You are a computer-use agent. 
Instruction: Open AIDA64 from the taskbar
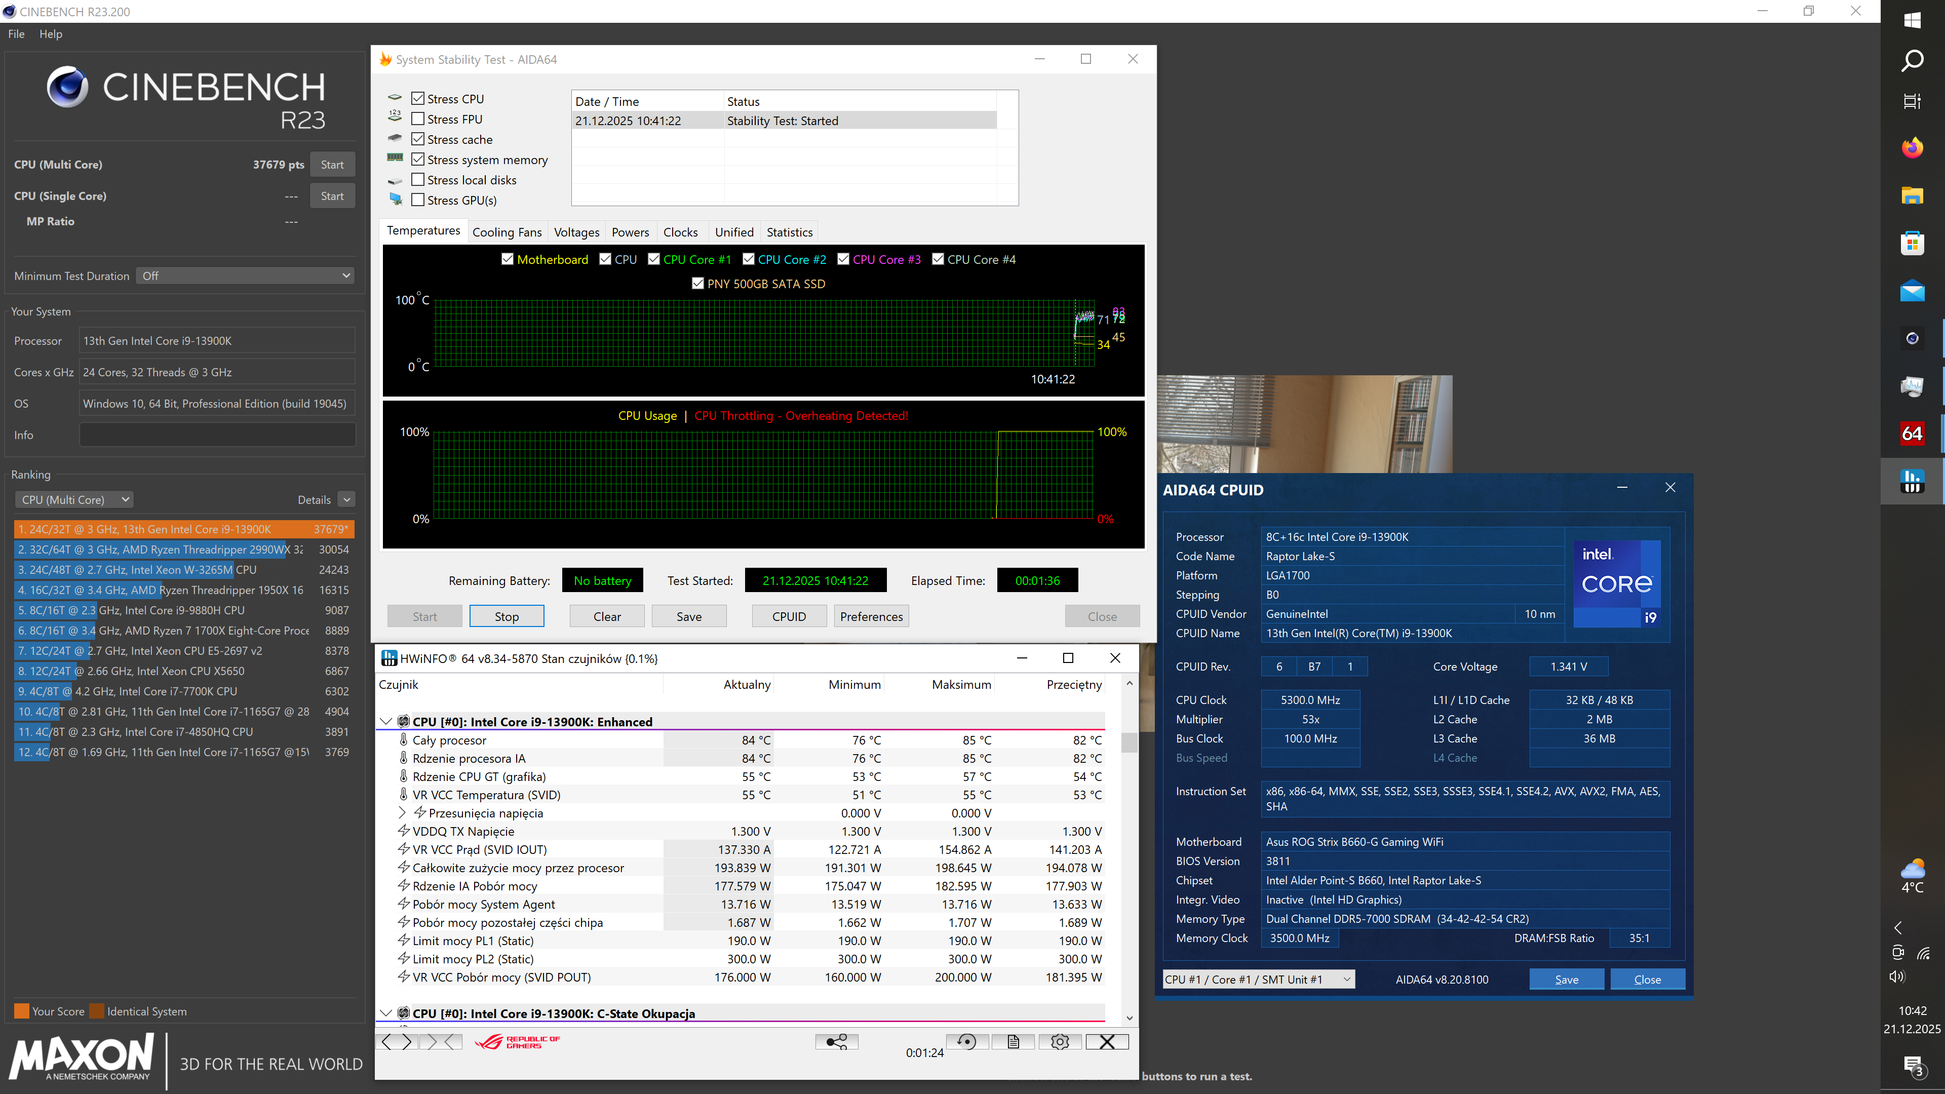click(x=1911, y=434)
